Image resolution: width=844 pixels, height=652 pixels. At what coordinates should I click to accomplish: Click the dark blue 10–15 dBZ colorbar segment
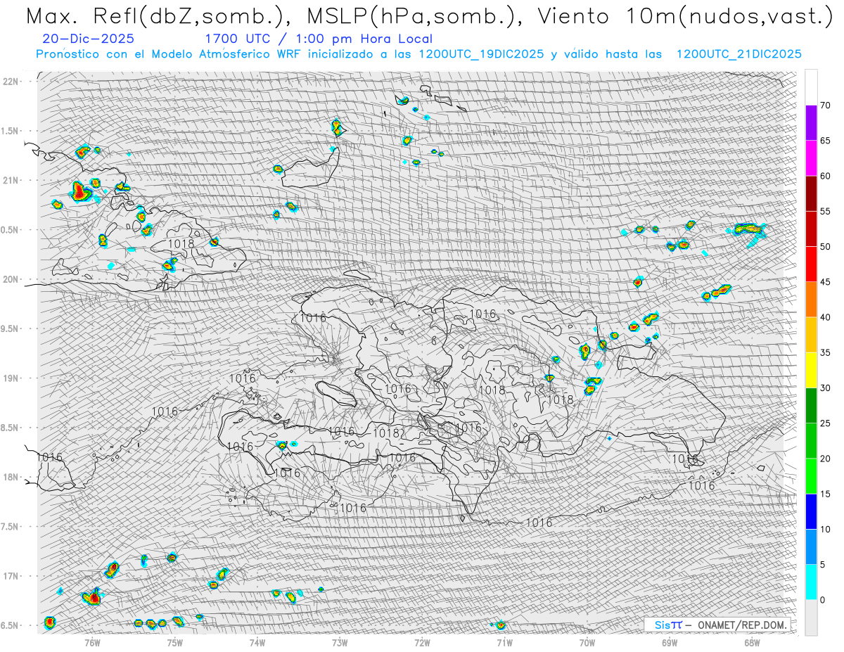[x=811, y=511]
